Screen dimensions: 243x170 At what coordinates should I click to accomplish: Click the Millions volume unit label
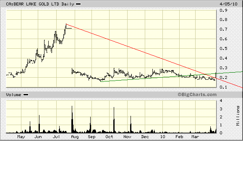[x=238, y=115]
